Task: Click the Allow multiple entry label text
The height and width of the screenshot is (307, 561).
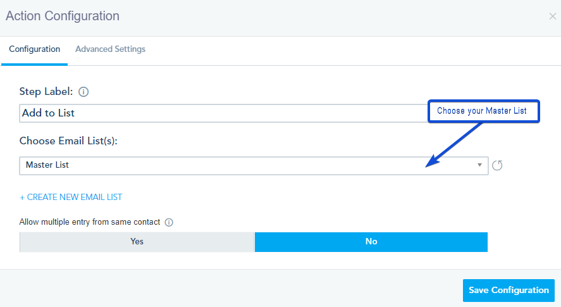Action: pyautogui.click(x=90, y=222)
